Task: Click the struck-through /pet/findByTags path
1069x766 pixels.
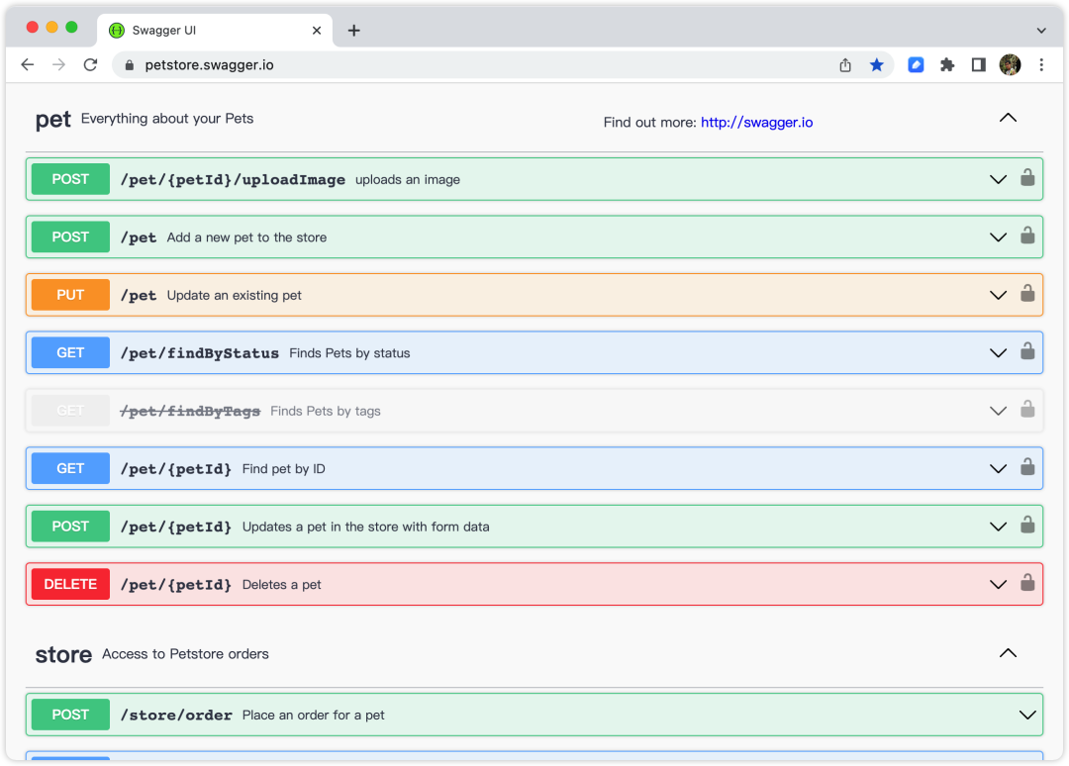Action: pos(190,411)
